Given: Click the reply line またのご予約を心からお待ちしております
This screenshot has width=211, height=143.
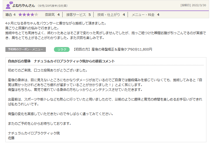Looking at the screenshot, I should 40,123.
